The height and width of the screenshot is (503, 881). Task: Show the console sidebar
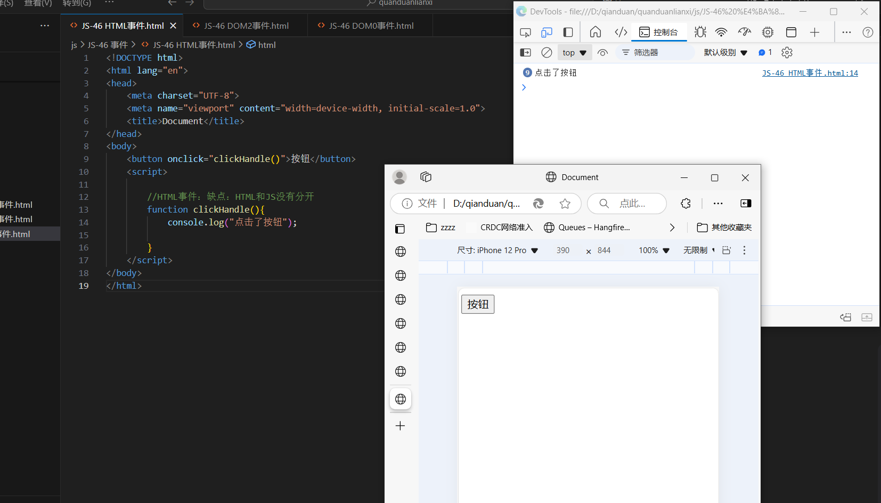[x=525, y=53]
